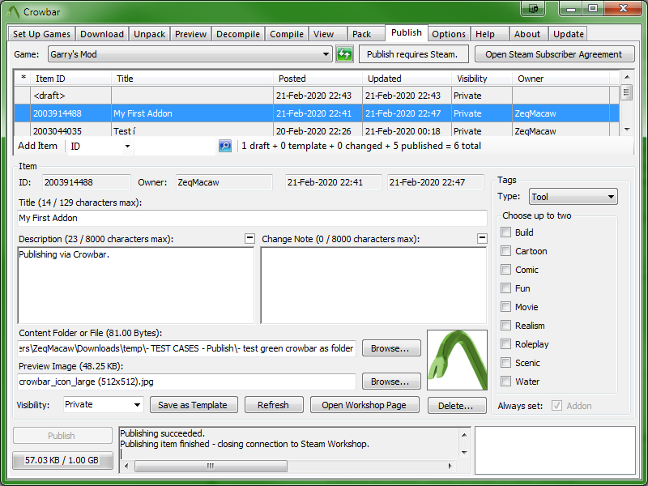Select the My First Addon row

click(317, 113)
